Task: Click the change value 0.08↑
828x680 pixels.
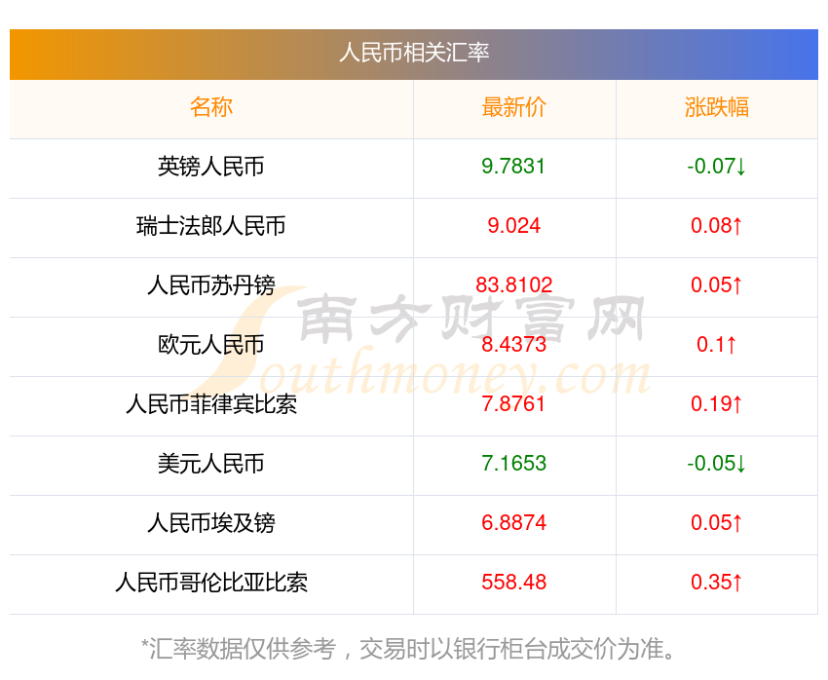Action: click(x=717, y=226)
